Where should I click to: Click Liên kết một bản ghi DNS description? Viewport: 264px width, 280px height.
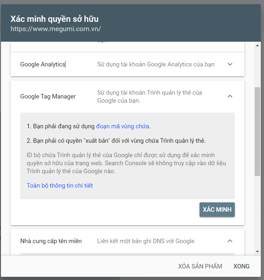click(146, 241)
